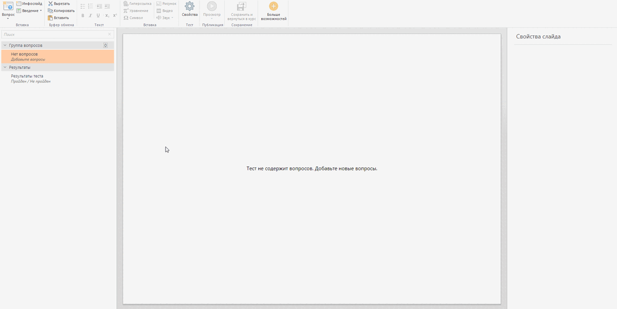Clear the search field with X
The image size is (617, 309).
coord(110,34)
